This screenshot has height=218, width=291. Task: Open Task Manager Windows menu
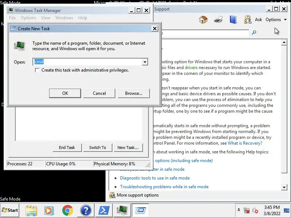coord(64,18)
